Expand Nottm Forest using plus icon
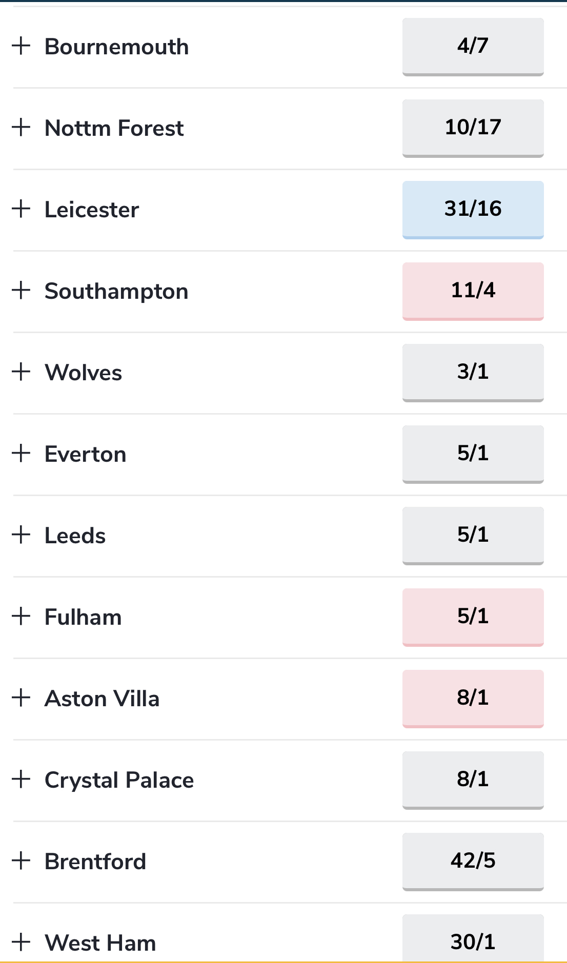 tap(21, 127)
